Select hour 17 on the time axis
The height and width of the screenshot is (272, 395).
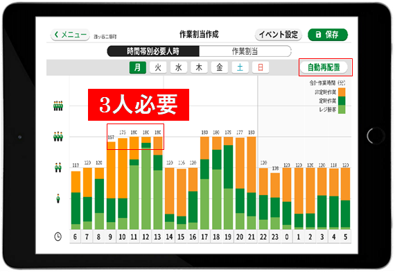pyautogui.click(x=204, y=237)
